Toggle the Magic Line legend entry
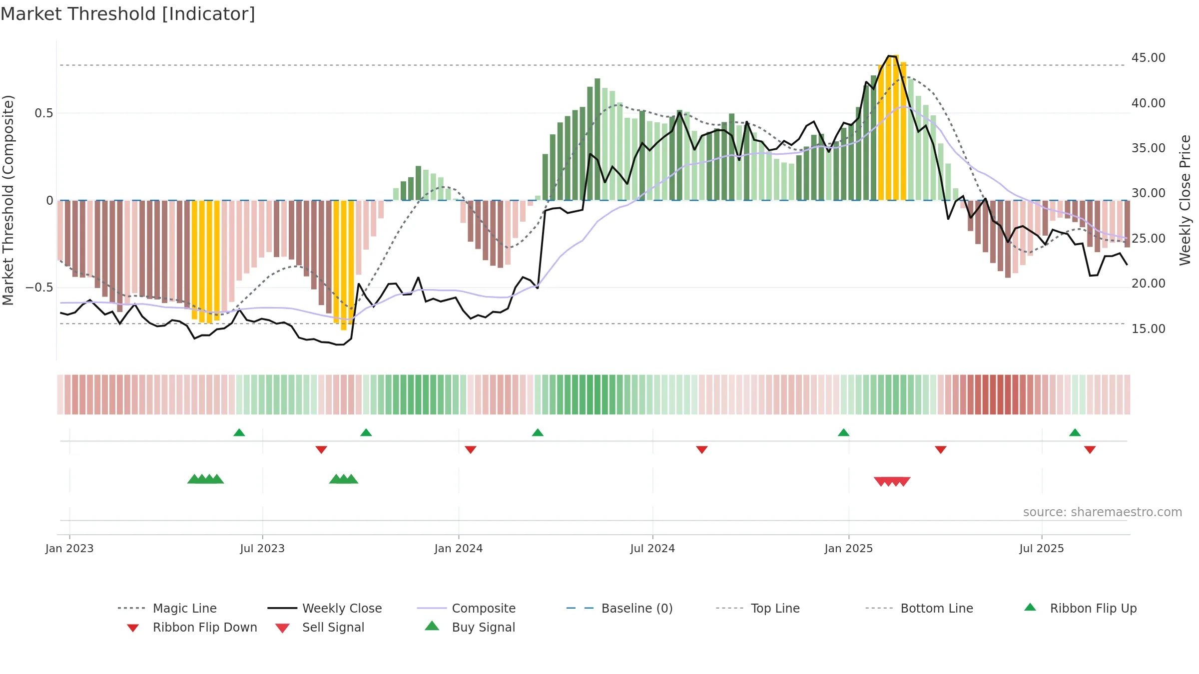This screenshot has width=1199, height=674. pyautogui.click(x=167, y=608)
